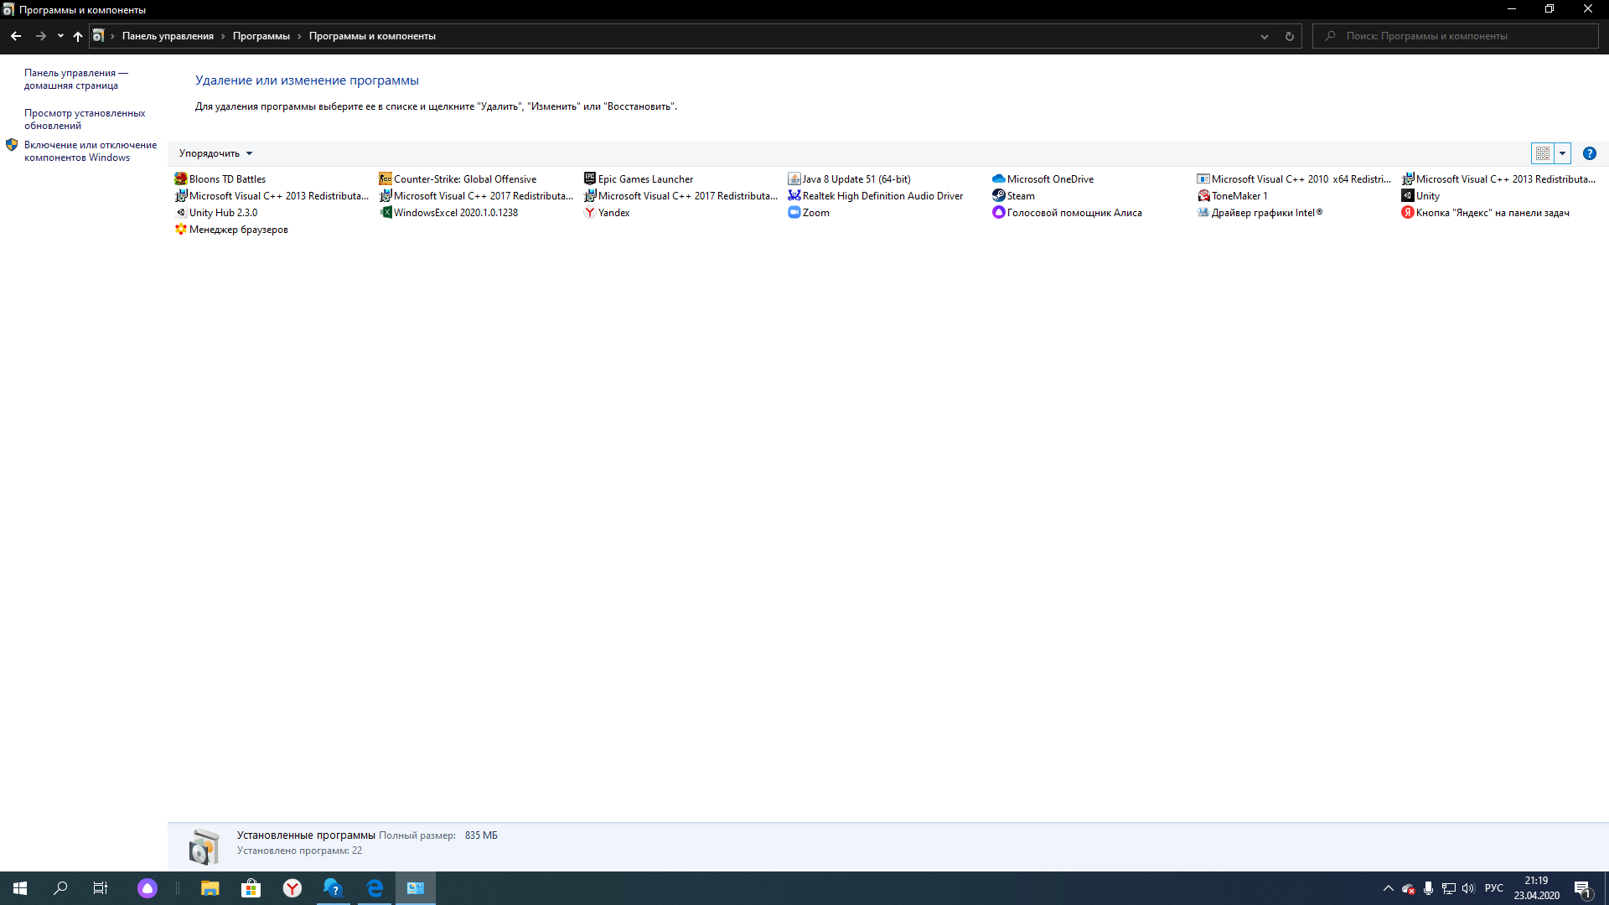Click the Панель управления breadcrumb
The width and height of the screenshot is (1609, 905).
click(x=168, y=36)
